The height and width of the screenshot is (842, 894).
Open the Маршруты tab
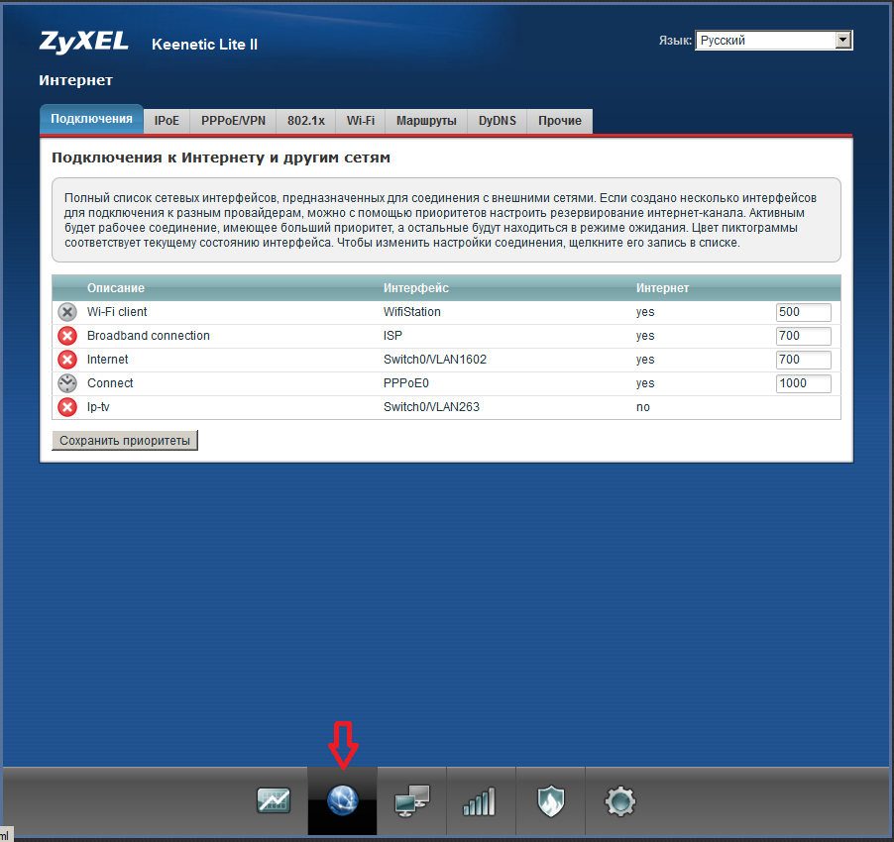[x=426, y=121]
